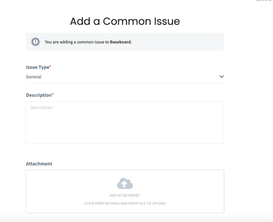
Task: Click the chevron arrow of Issue Type
Action: 222,77
